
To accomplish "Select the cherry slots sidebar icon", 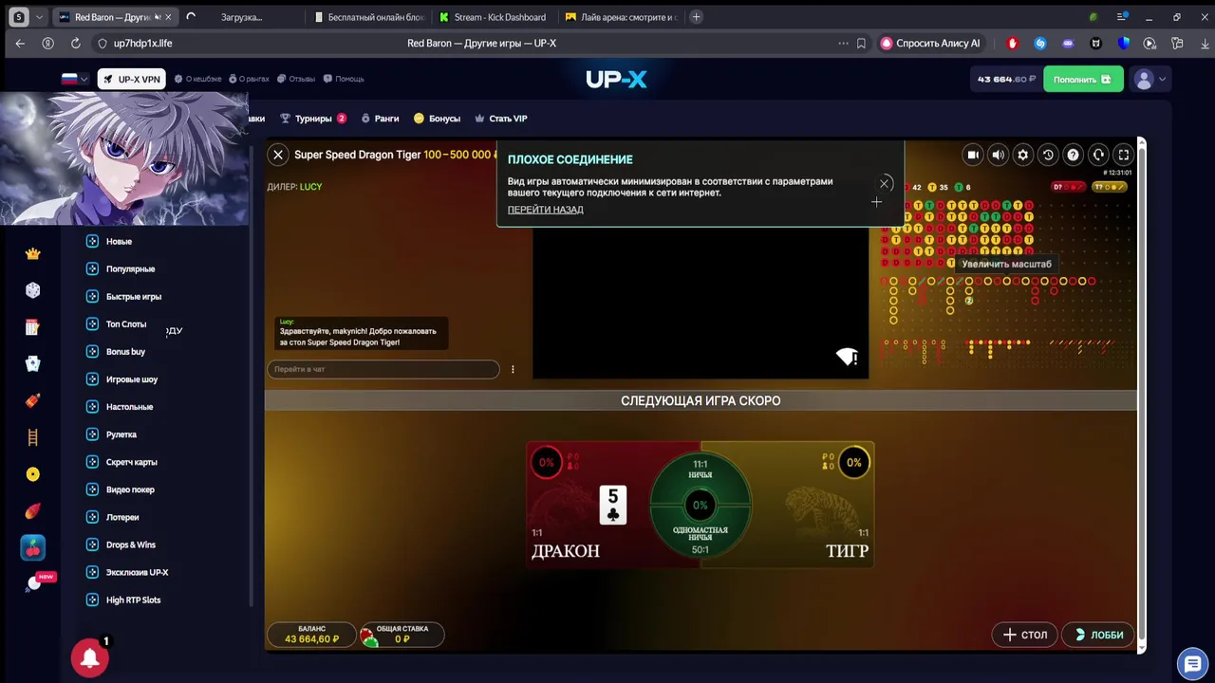I will (x=33, y=548).
